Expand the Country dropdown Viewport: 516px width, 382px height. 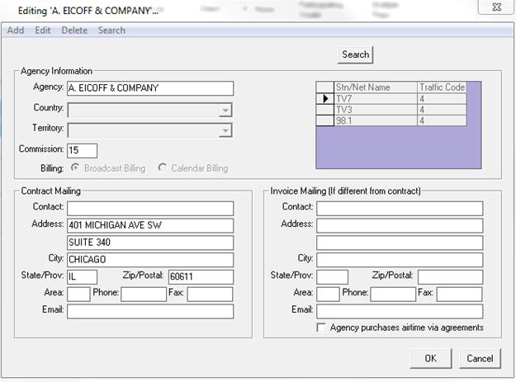pos(225,110)
